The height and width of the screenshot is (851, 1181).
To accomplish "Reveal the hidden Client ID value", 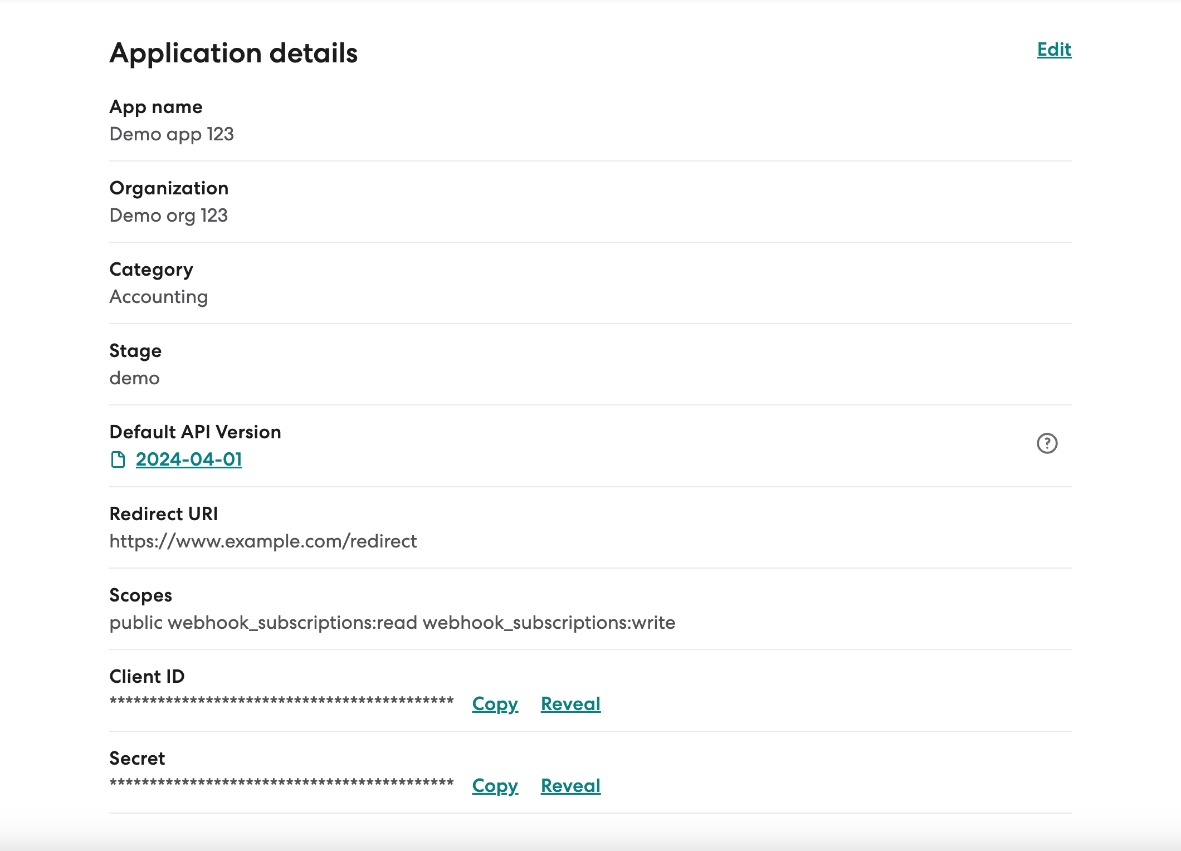I will tap(570, 705).
